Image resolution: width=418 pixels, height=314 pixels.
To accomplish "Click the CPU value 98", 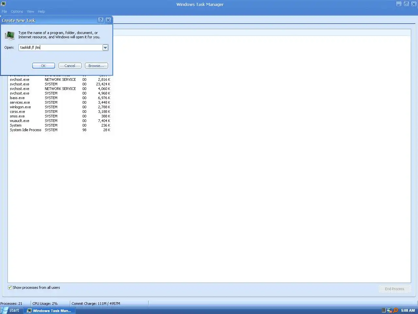I will tap(84, 130).
